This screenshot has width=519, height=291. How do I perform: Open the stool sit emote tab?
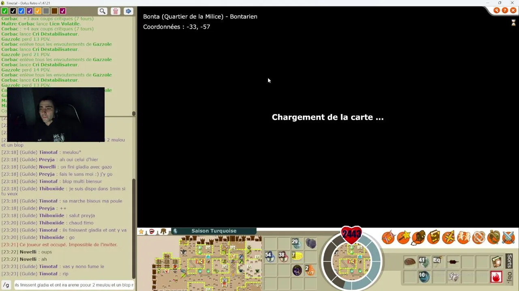(163, 232)
